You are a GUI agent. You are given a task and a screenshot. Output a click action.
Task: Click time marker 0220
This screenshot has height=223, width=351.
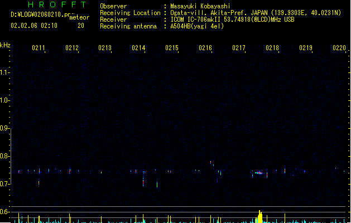point(339,48)
